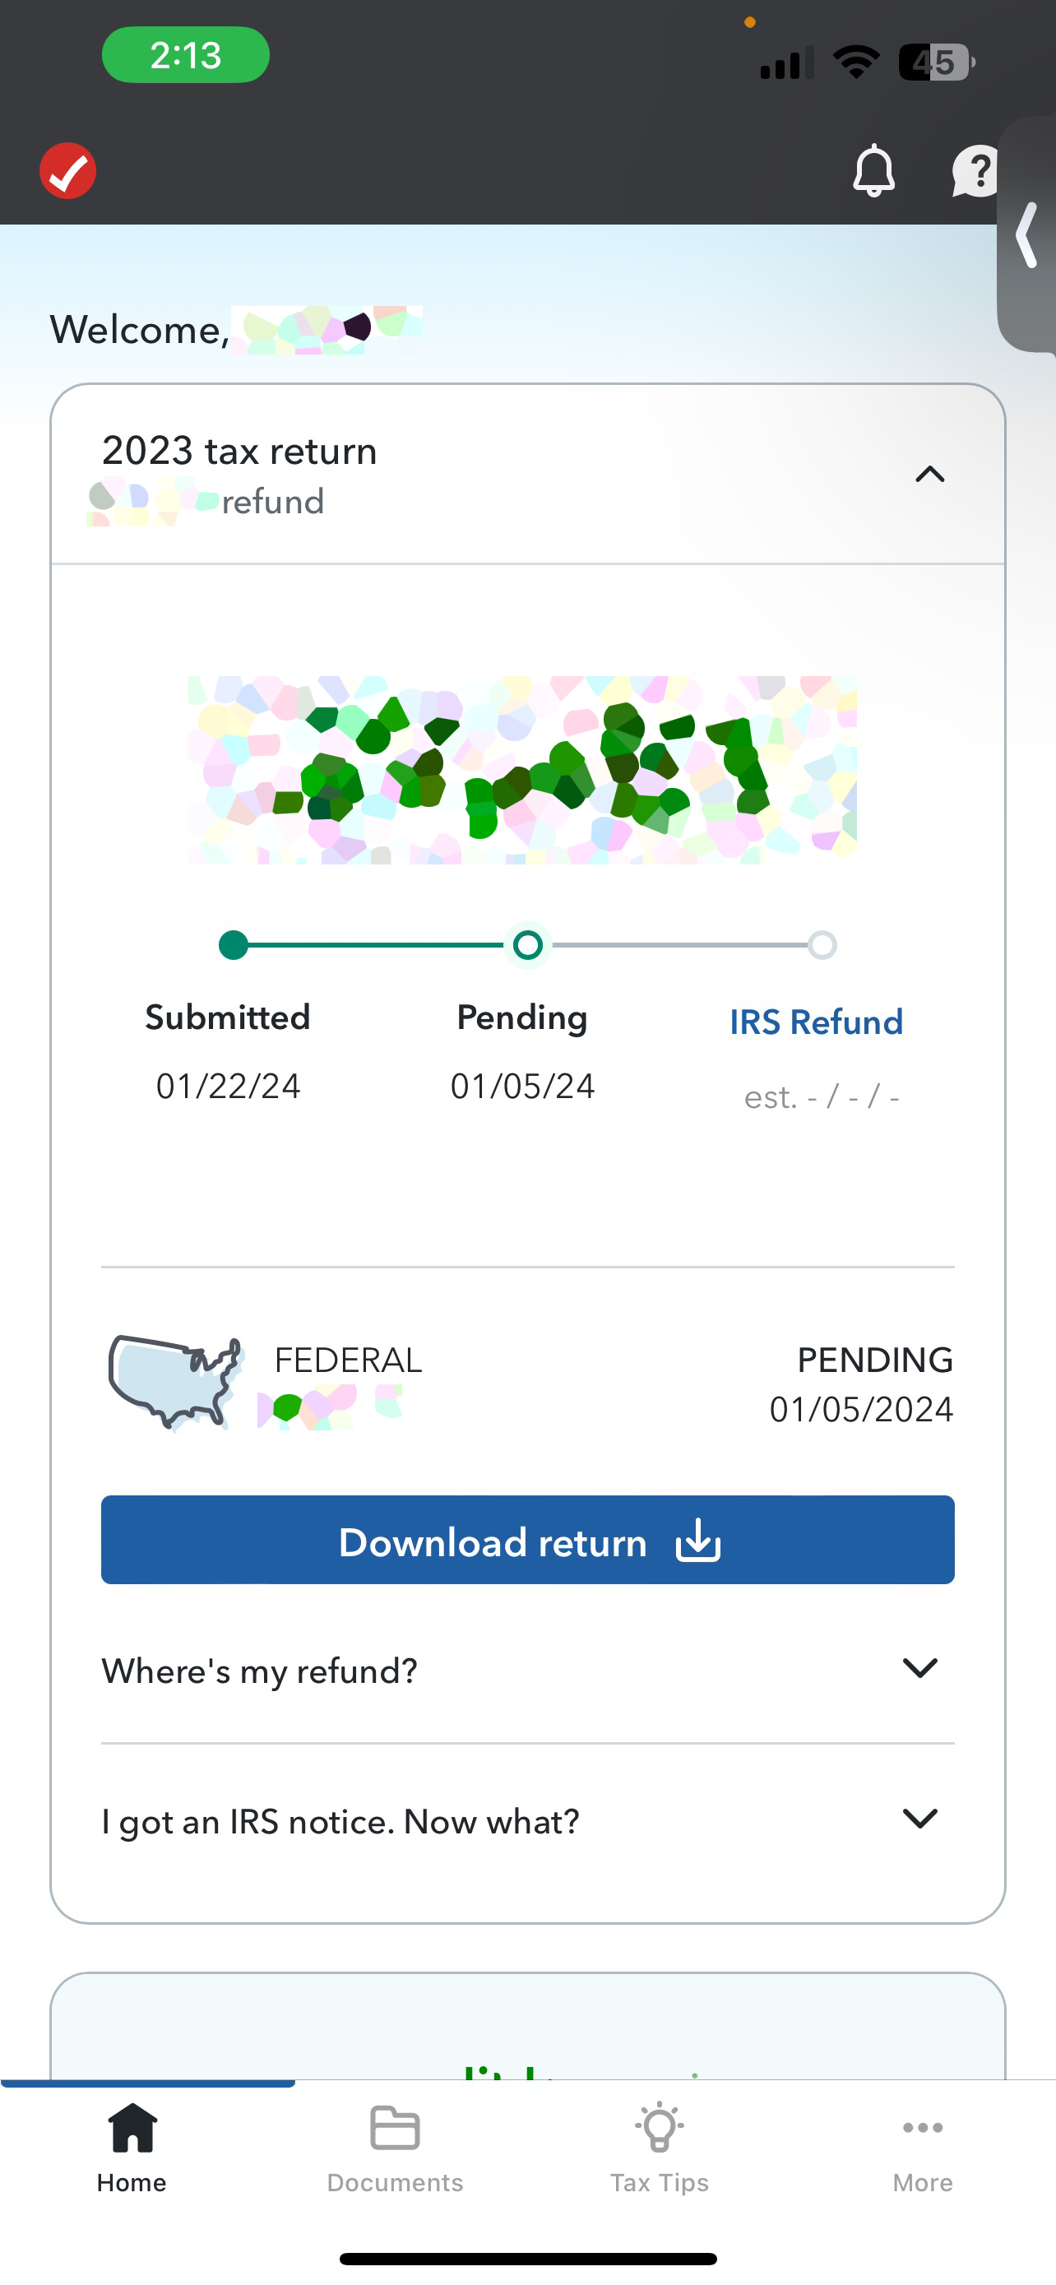Select the IRS Refund progress marker
The image size is (1056, 2285).
pyautogui.click(x=822, y=945)
